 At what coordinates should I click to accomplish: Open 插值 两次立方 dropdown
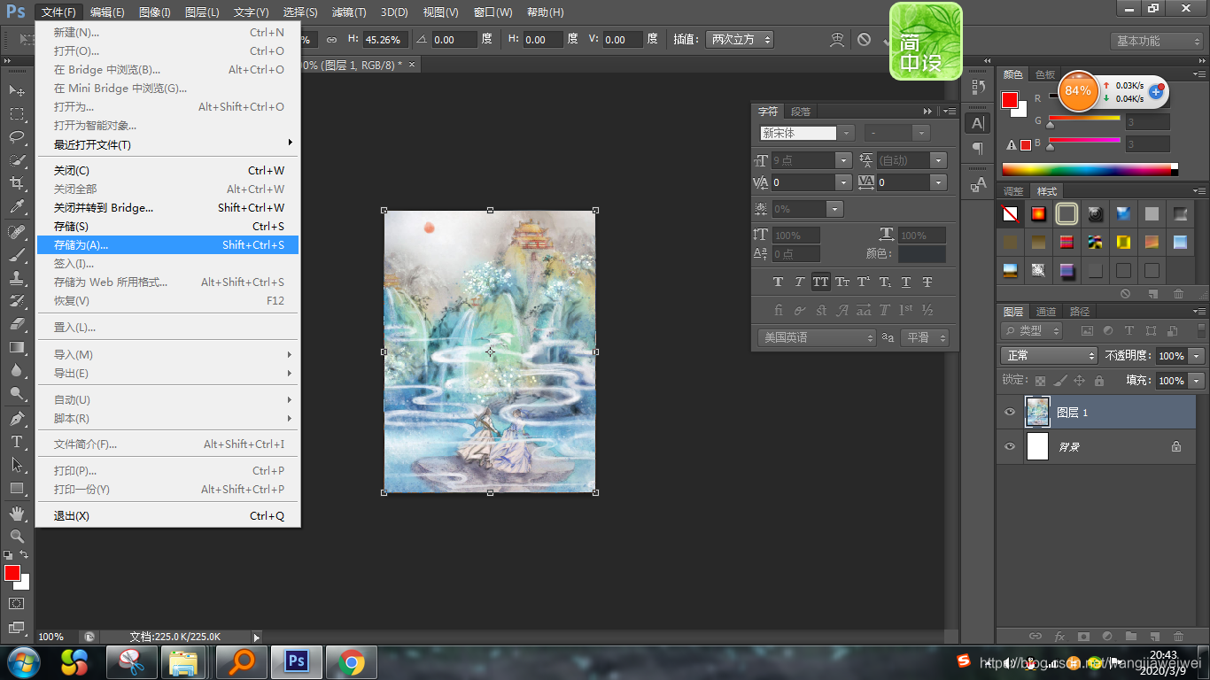click(x=741, y=40)
